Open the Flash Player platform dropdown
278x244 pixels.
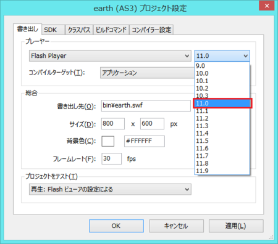[x=110, y=56]
